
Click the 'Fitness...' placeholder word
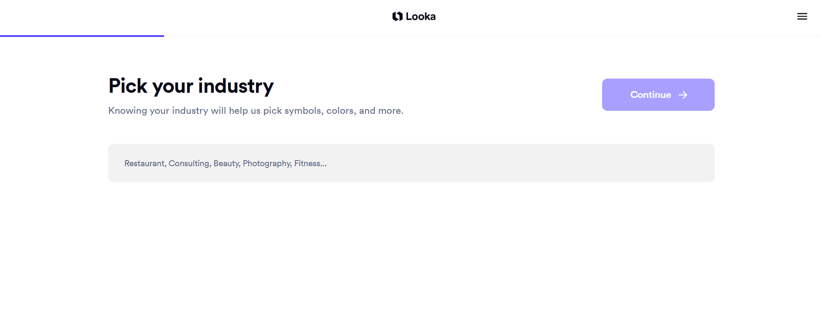tap(311, 163)
